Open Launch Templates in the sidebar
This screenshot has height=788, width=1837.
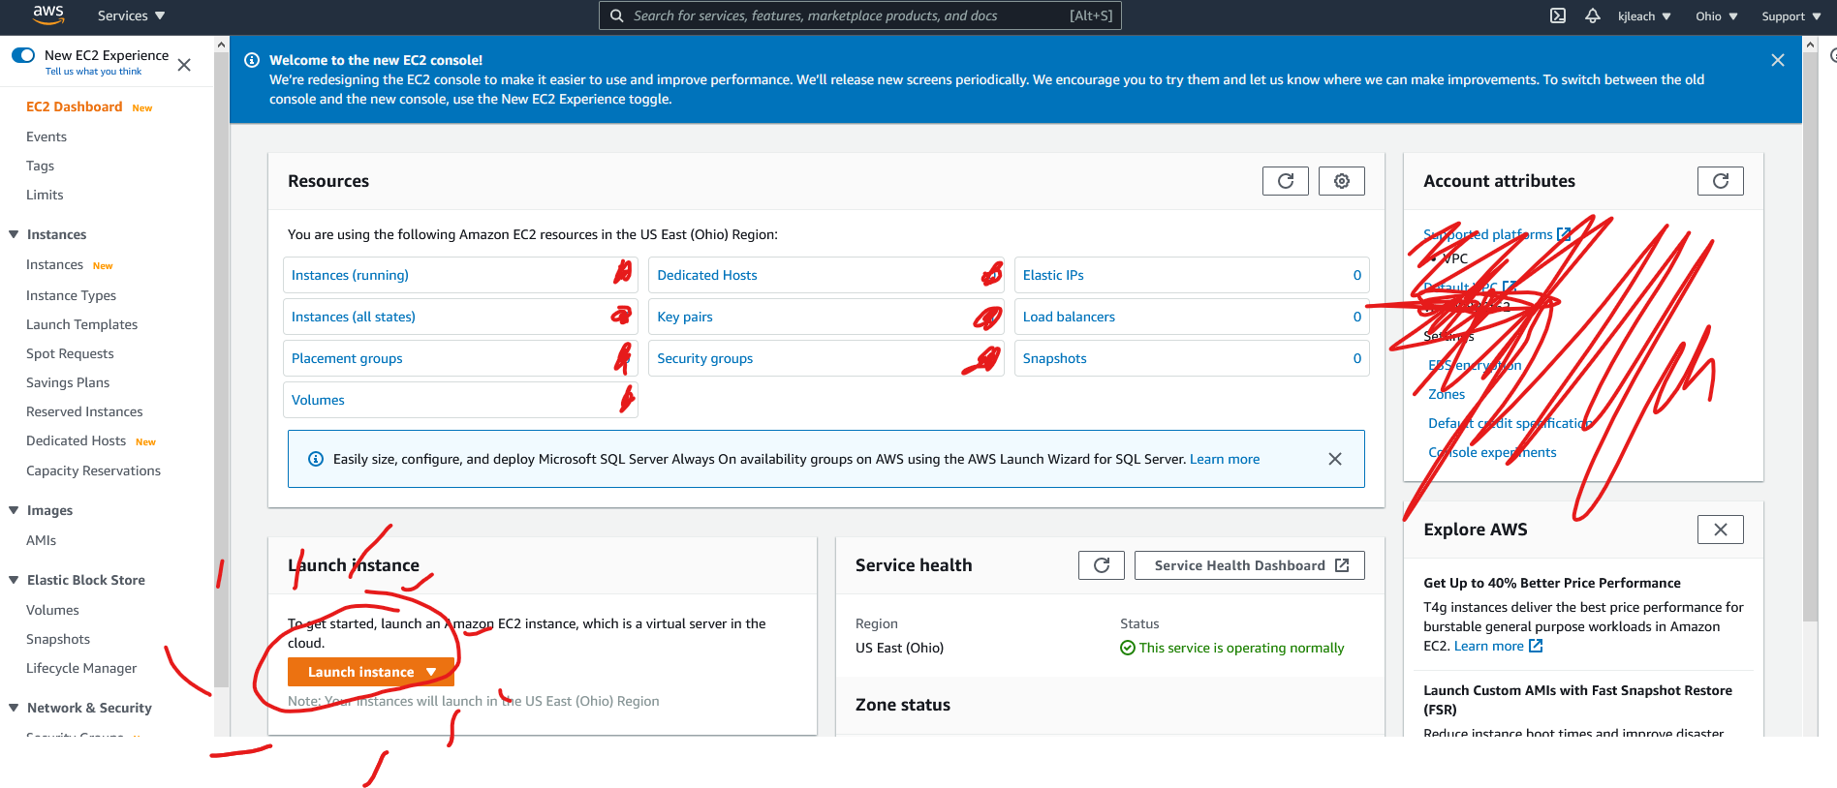pos(81,324)
